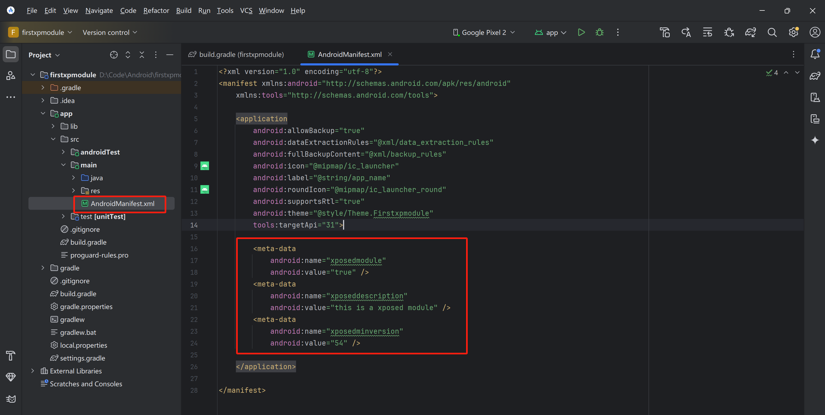Open Search Everywhere magnifier icon
This screenshot has height=415, width=825.
pos(772,32)
